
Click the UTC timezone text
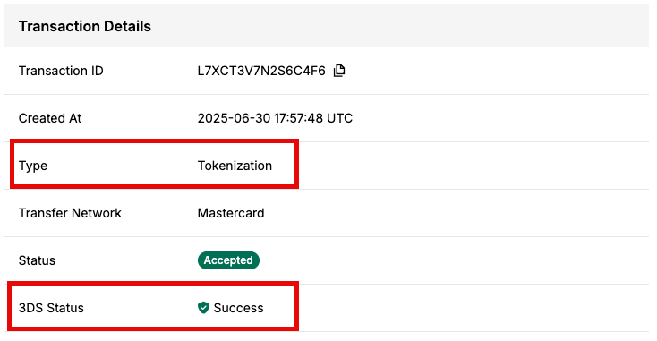pyautogui.click(x=339, y=118)
